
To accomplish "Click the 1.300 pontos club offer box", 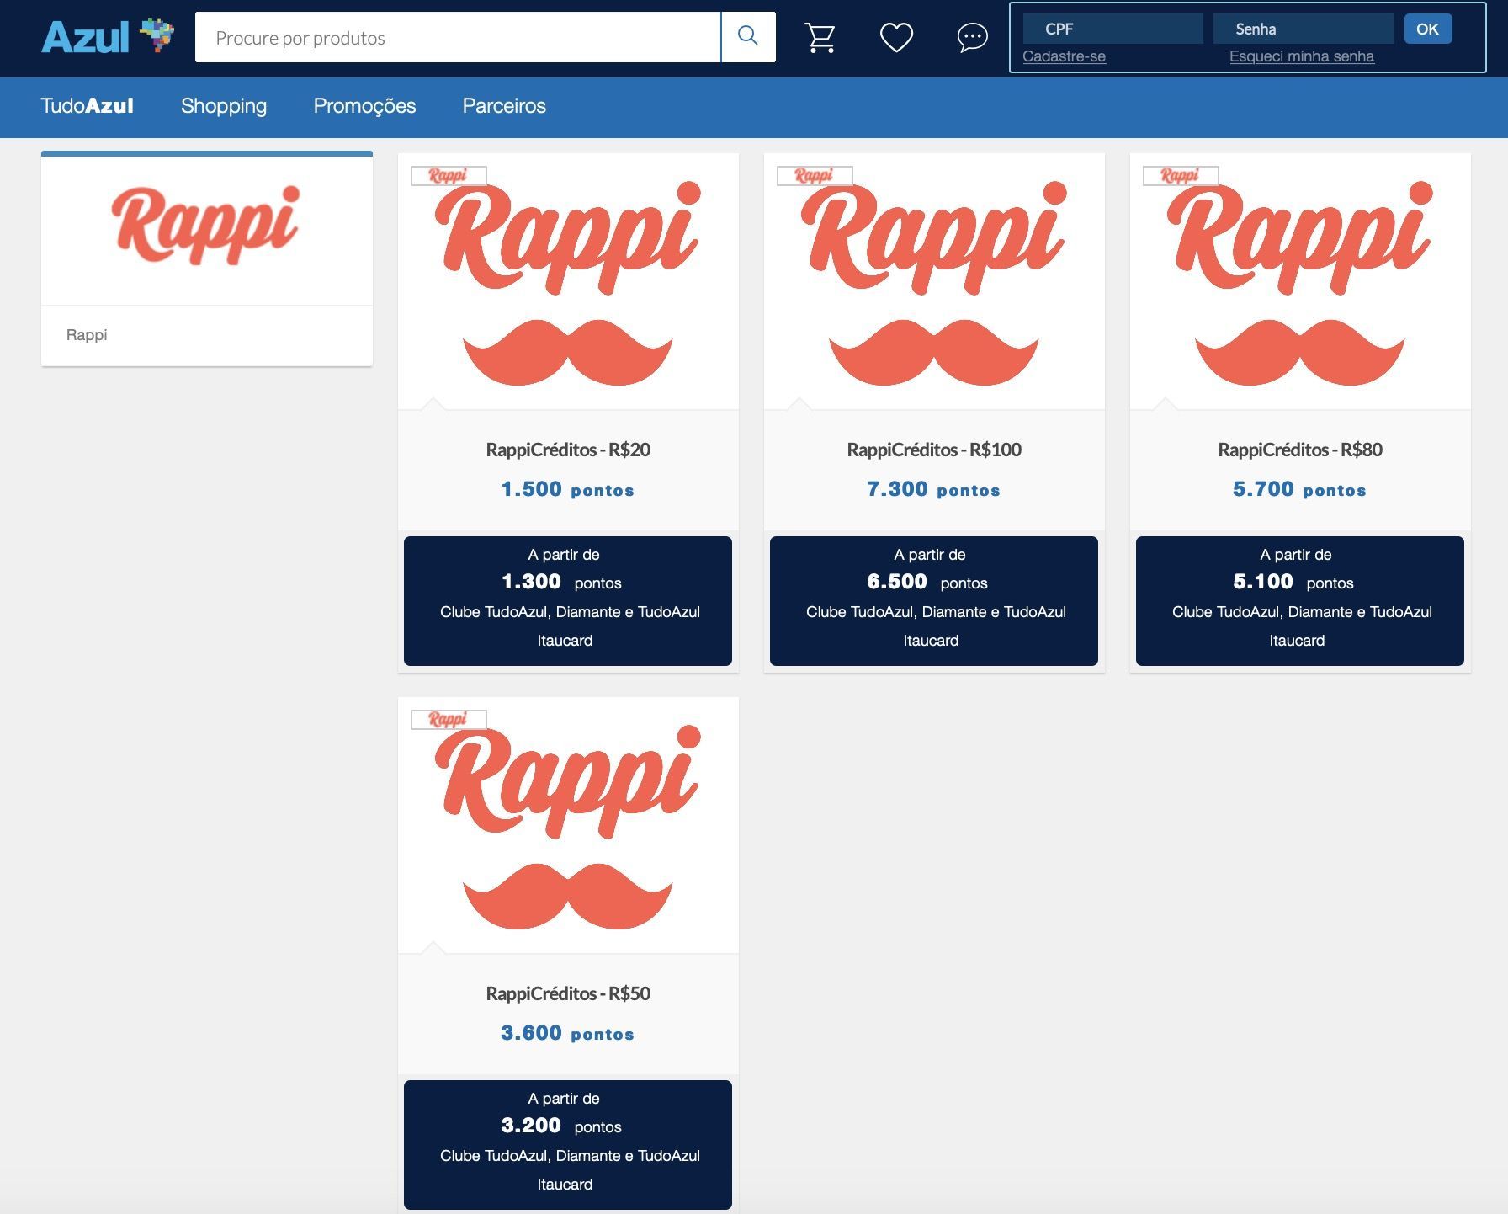I will pos(568,601).
